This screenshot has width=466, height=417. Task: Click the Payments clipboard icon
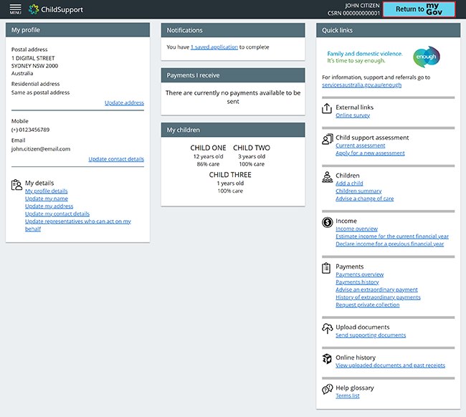pos(327,267)
